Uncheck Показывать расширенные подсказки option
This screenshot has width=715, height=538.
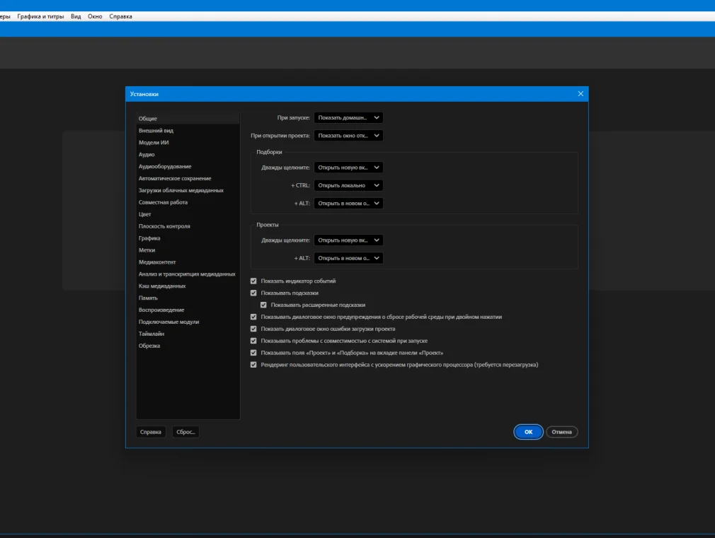pyautogui.click(x=264, y=305)
